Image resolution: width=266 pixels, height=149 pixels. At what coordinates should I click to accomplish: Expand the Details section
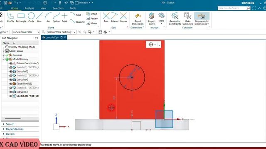tap(4, 134)
